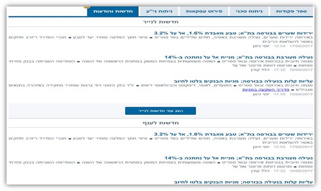Click the small yellow icon beside חדשות והודעות tab
This screenshot has width=321, height=191.
pos(87,7)
